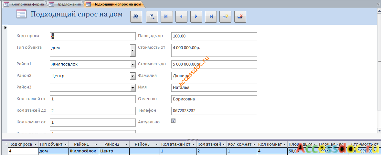Click the binoculars Find record button
381x155 pixels.
(136, 16)
